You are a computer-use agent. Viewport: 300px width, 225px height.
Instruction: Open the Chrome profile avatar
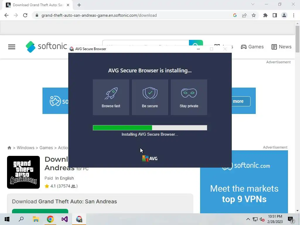pyautogui.click(x=284, y=15)
